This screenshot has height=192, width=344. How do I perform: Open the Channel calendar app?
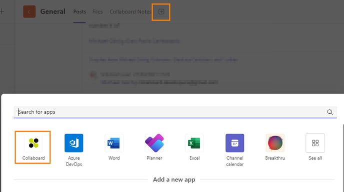click(x=234, y=143)
